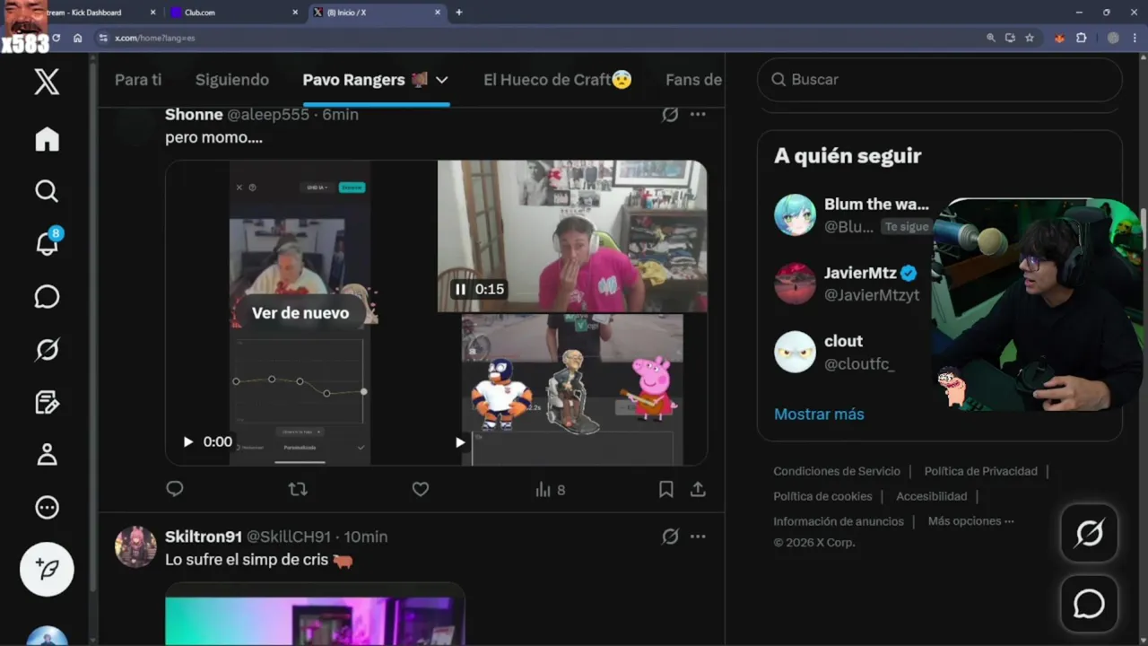This screenshot has width=1148, height=646.
Task: Click the Buscar search field
Action: point(940,80)
